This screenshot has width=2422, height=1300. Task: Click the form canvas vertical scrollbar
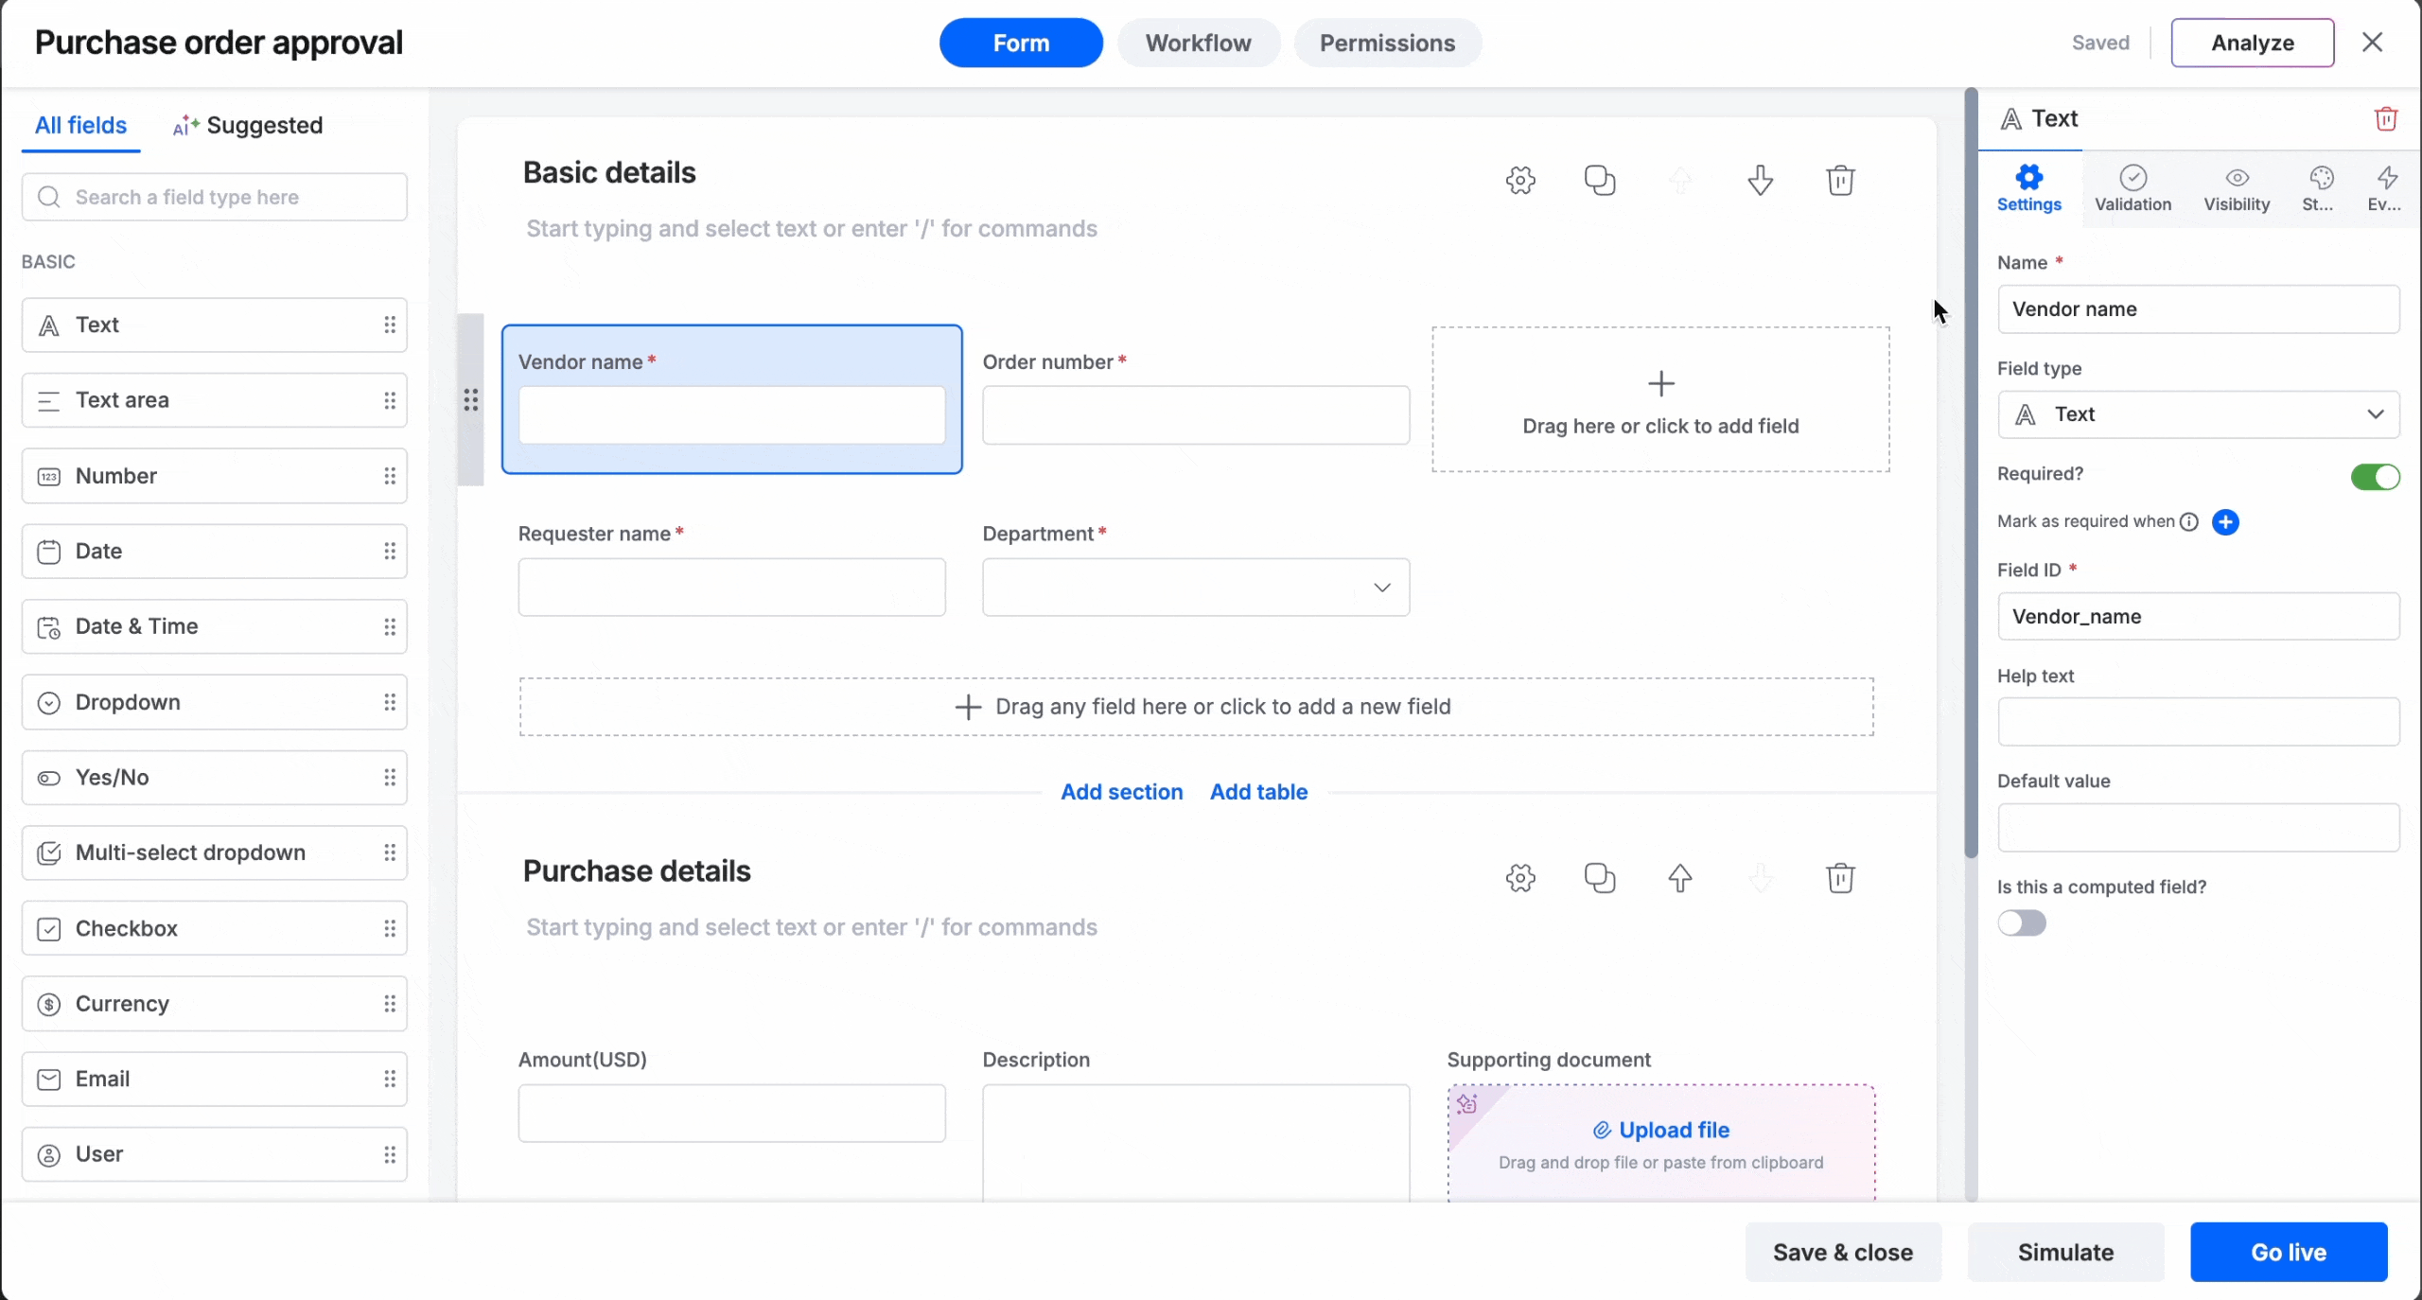[x=1971, y=473]
